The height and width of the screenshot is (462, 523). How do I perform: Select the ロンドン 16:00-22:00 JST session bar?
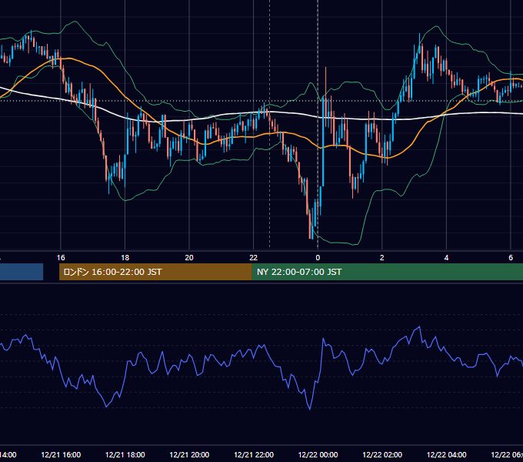[x=155, y=272]
